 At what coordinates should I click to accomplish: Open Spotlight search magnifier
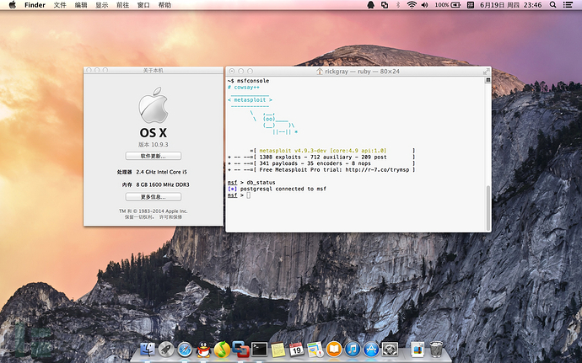(552, 5)
